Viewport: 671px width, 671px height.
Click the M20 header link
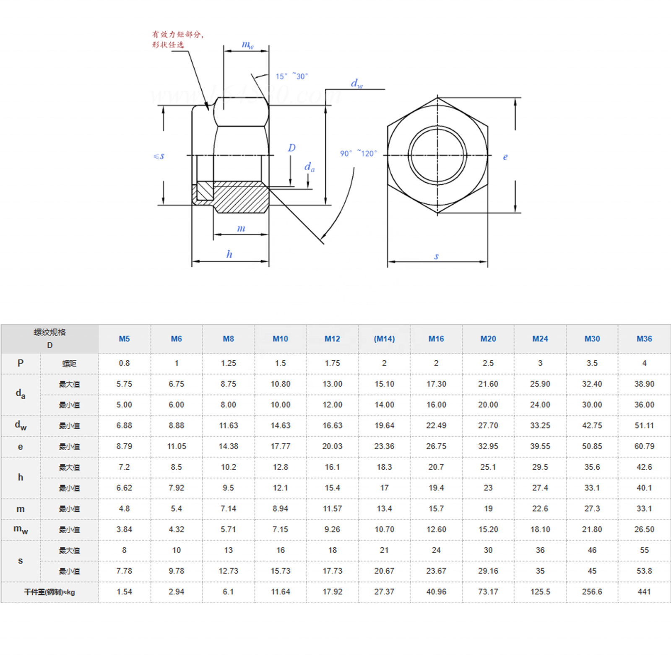488,339
